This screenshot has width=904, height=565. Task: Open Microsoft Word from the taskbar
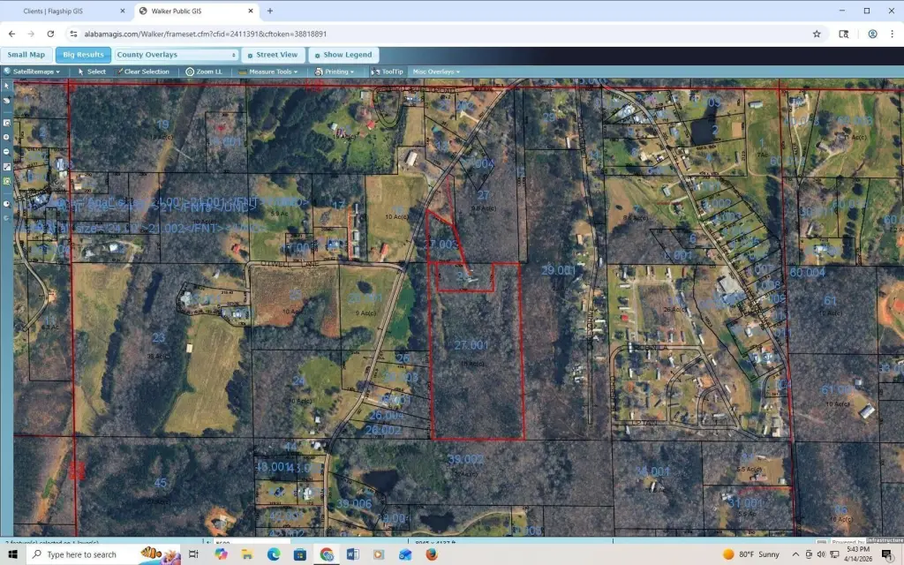352,554
